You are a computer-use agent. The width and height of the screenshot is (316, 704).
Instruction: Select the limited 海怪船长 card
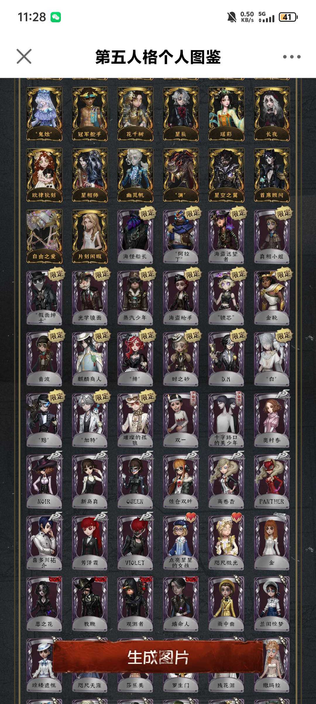tap(135, 236)
